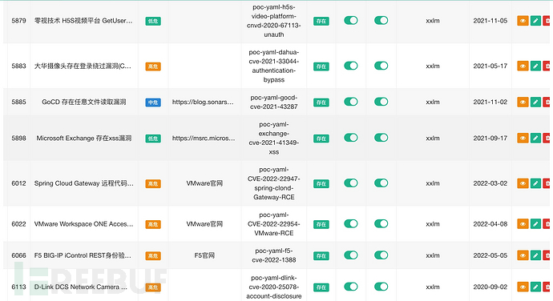Toggle second switch in GoCD row 5885
The image size is (553, 301).
pos(381,102)
